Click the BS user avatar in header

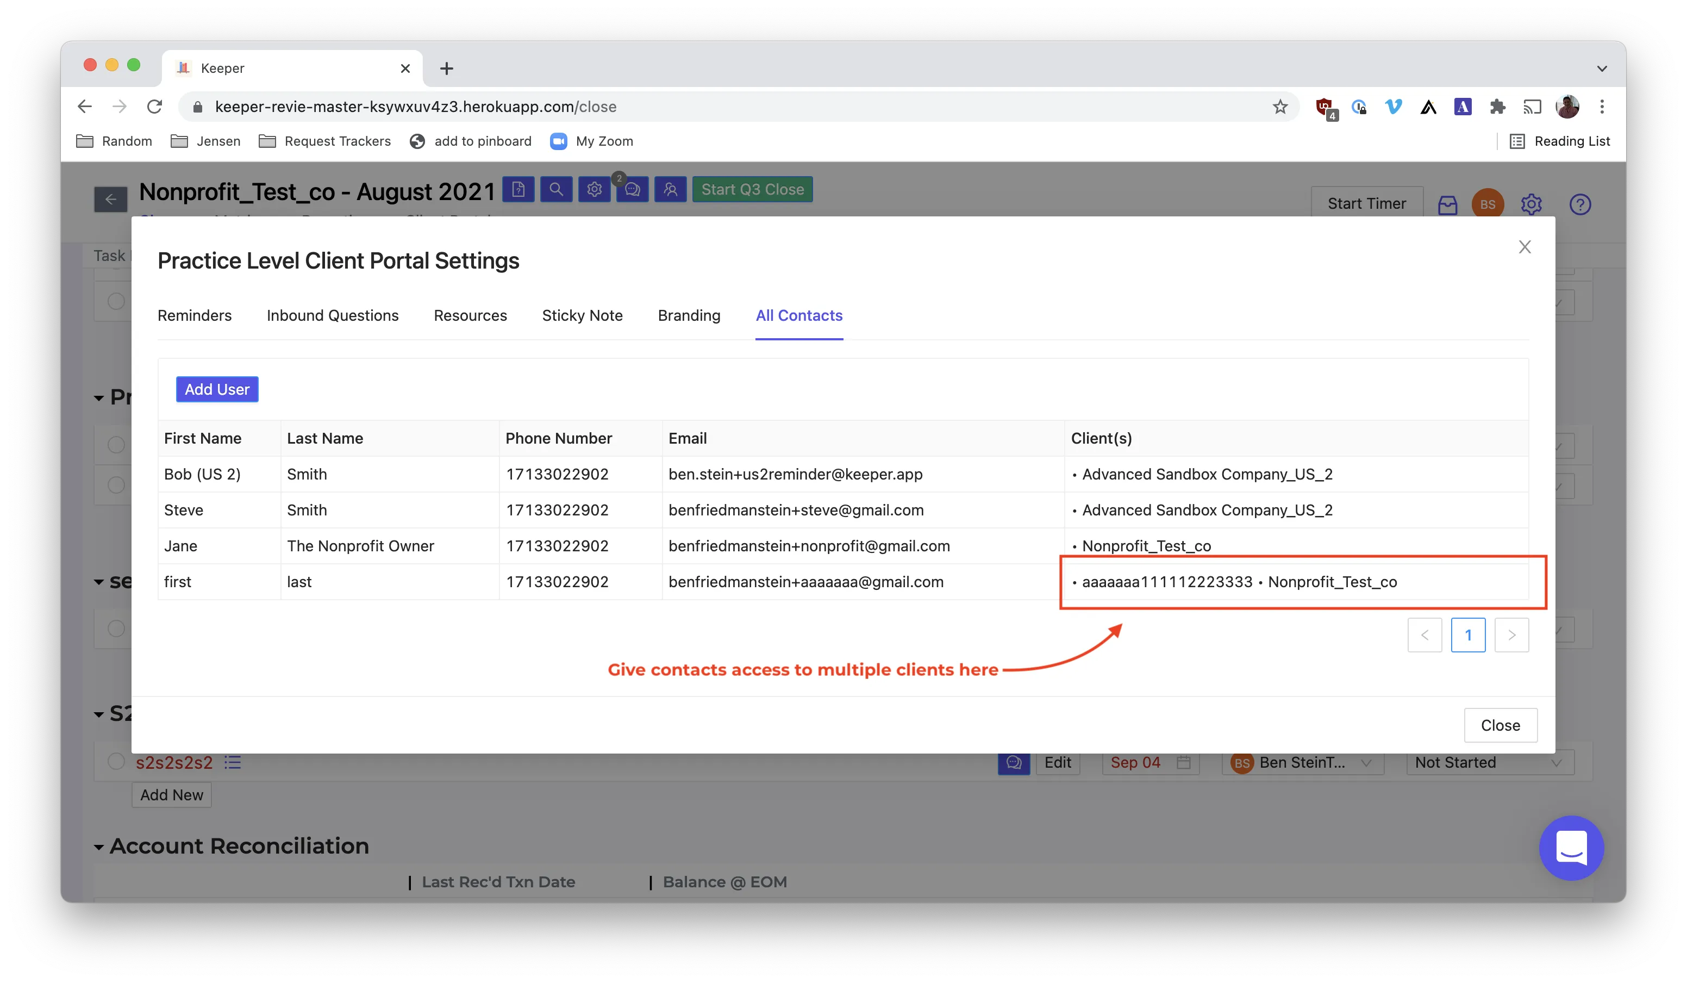[x=1488, y=204]
